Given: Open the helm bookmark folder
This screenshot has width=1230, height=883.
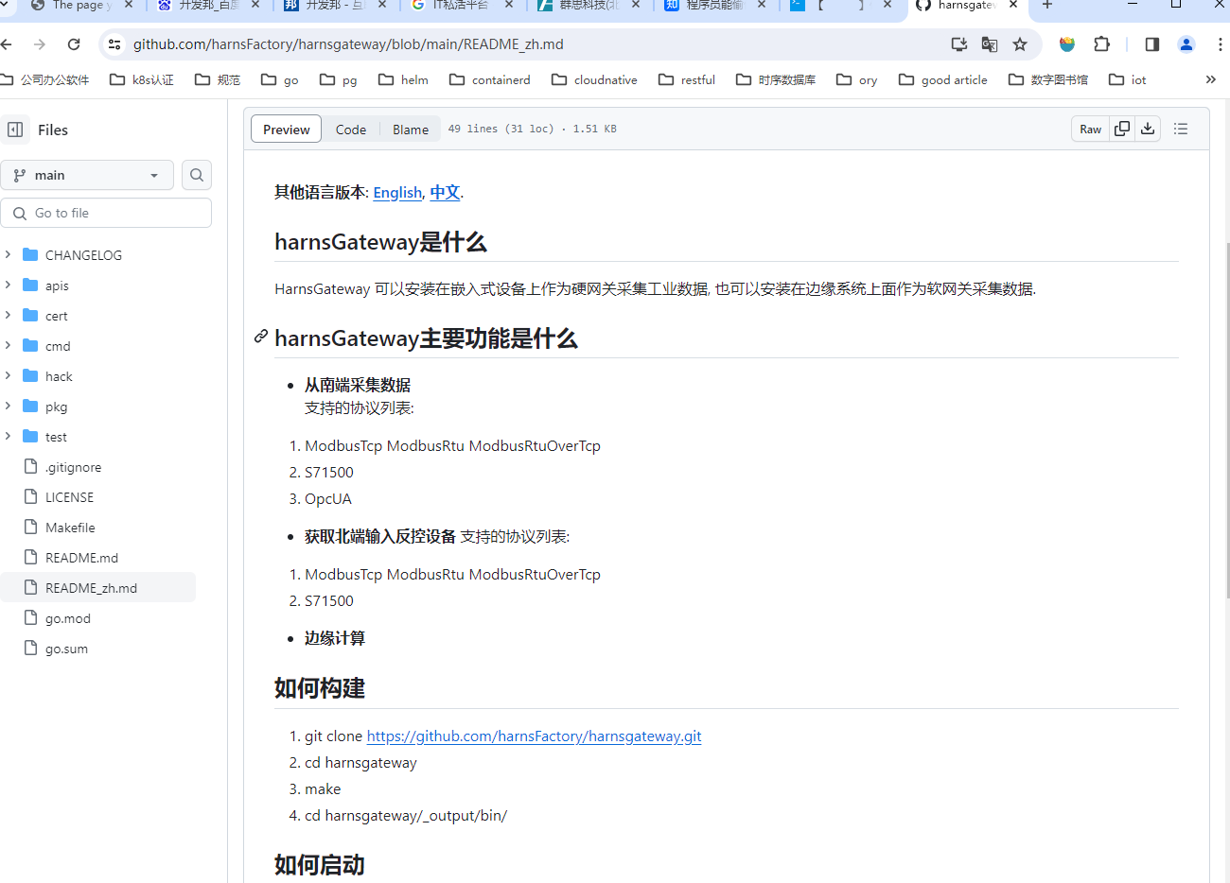Looking at the screenshot, I should (403, 79).
